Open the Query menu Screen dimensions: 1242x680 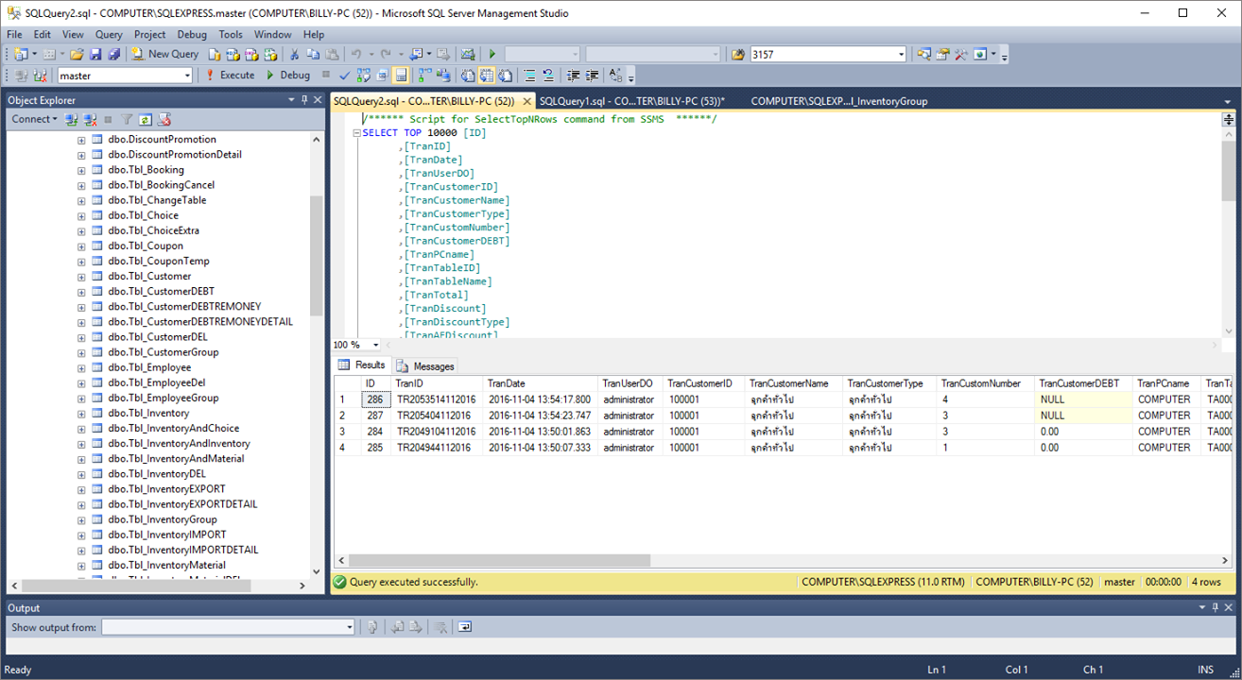click(109, 34)
